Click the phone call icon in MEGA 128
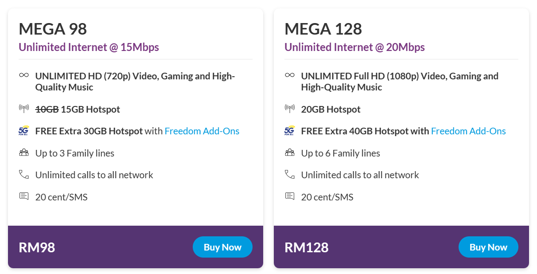This screenshot has width=537, height=274. pyautogui.click(x=290, y=174)
